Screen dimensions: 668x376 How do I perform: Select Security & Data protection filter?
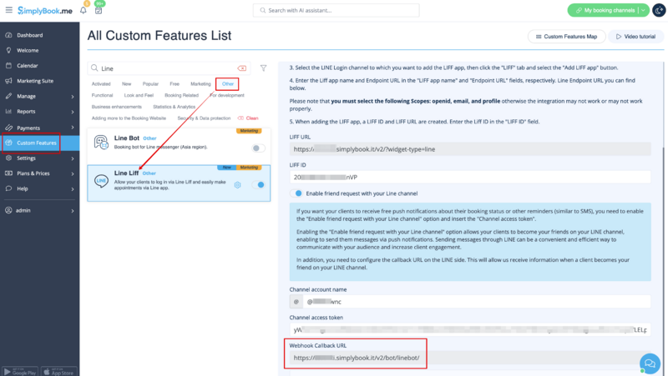(204, 118)
